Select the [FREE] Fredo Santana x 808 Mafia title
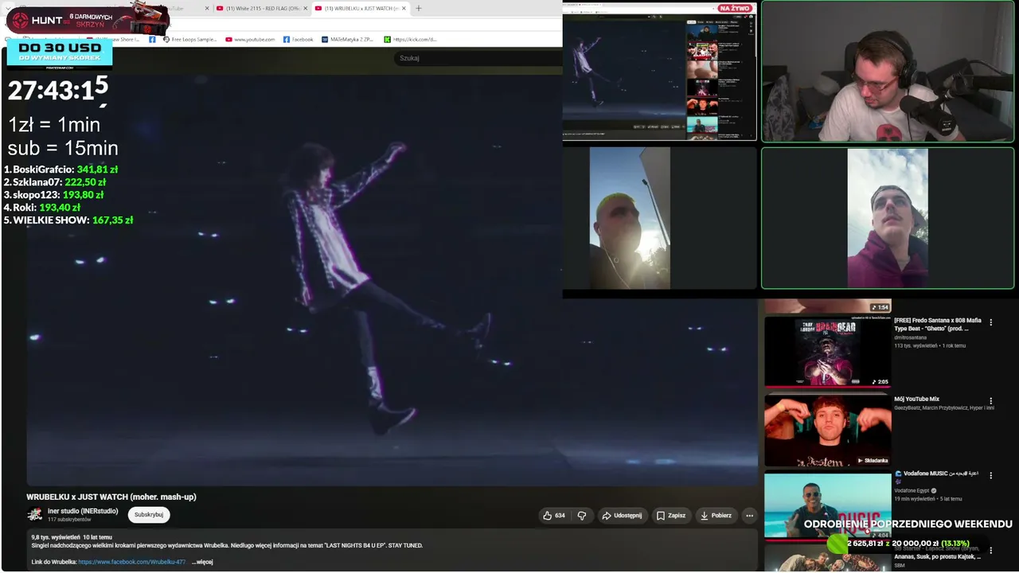This screenshot has height=573, width=1019. pyautogui.click(x=938, y=324)
